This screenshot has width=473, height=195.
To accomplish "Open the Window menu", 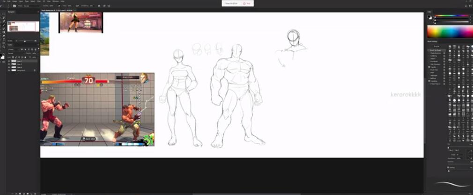I will [56, 1].
